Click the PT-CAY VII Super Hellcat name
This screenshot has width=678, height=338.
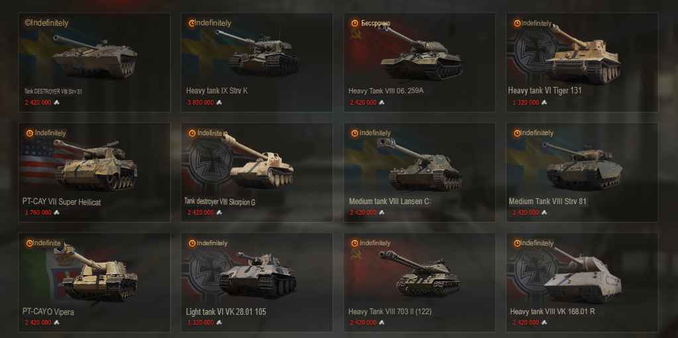(x=62, y=202)
